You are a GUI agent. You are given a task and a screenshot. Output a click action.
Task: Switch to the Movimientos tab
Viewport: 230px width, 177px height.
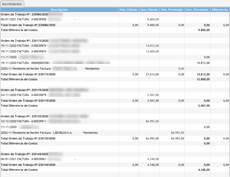point(12,4)
